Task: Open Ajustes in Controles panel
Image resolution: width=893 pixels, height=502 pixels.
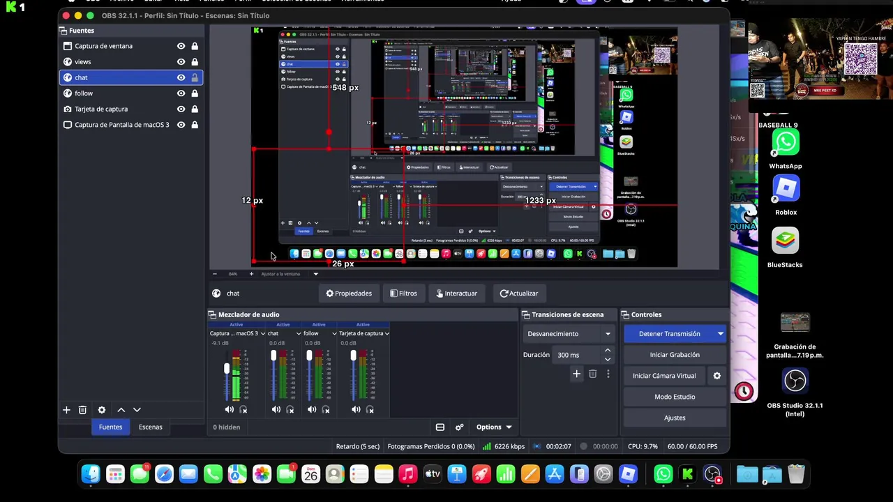Action: (675, 418)
